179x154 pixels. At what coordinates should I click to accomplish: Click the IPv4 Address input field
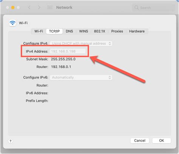coord(68,51)
